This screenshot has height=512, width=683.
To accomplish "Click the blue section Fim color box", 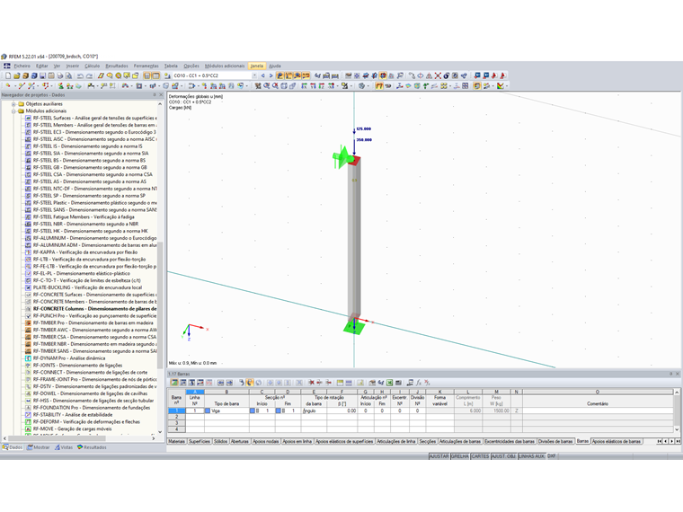I will [x=278, y=410].
